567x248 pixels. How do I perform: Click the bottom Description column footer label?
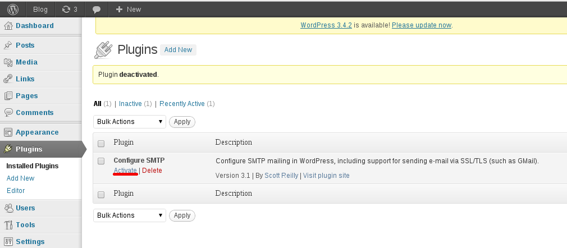pyautogui.click(x=234, y=193)
